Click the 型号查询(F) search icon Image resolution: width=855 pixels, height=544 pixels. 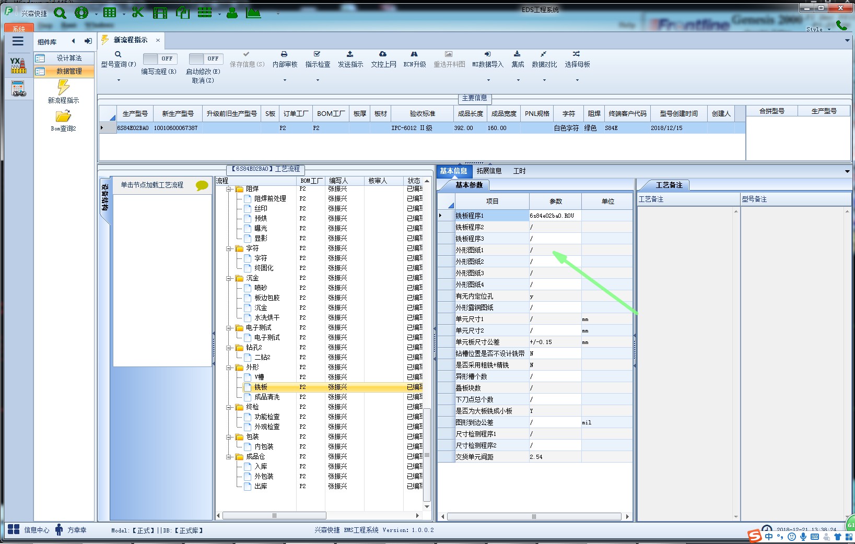(x=118, y=54)
